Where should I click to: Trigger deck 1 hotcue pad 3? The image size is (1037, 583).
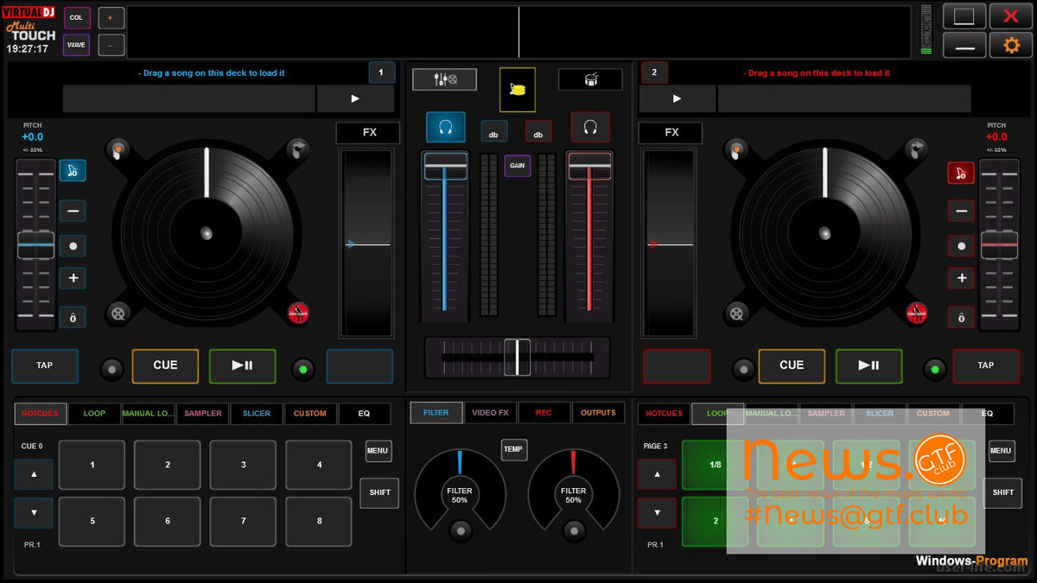pyautogui.click(x=244, y=465)
